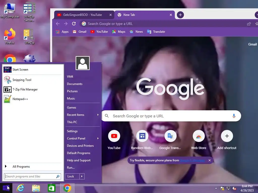Open the Windows Store taskbar icon

pos(51,188)
